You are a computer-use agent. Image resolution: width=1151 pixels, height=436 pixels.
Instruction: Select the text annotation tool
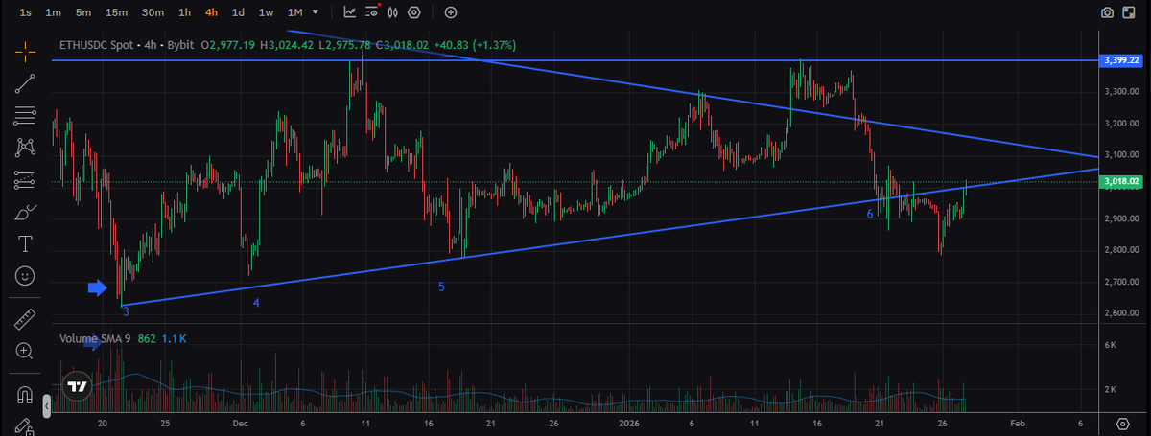26,243
